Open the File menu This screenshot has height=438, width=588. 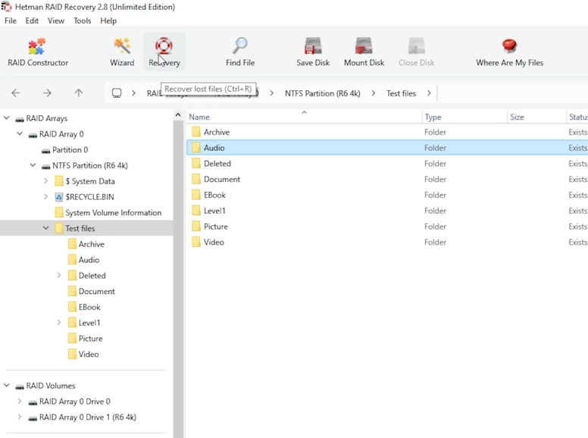point(11,20)
